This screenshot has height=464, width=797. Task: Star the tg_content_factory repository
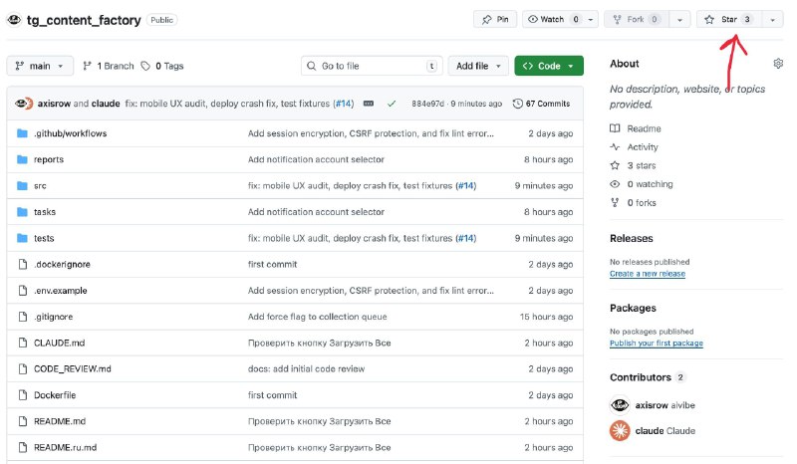(x=727, y=19)
